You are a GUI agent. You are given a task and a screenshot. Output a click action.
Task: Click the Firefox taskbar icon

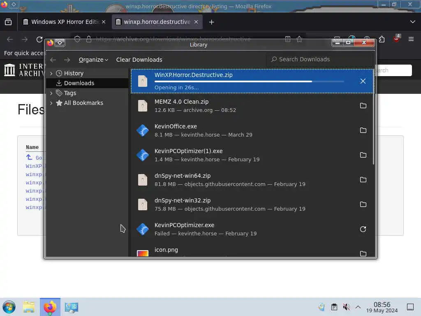pyautogui.click(x=50, y=307)
